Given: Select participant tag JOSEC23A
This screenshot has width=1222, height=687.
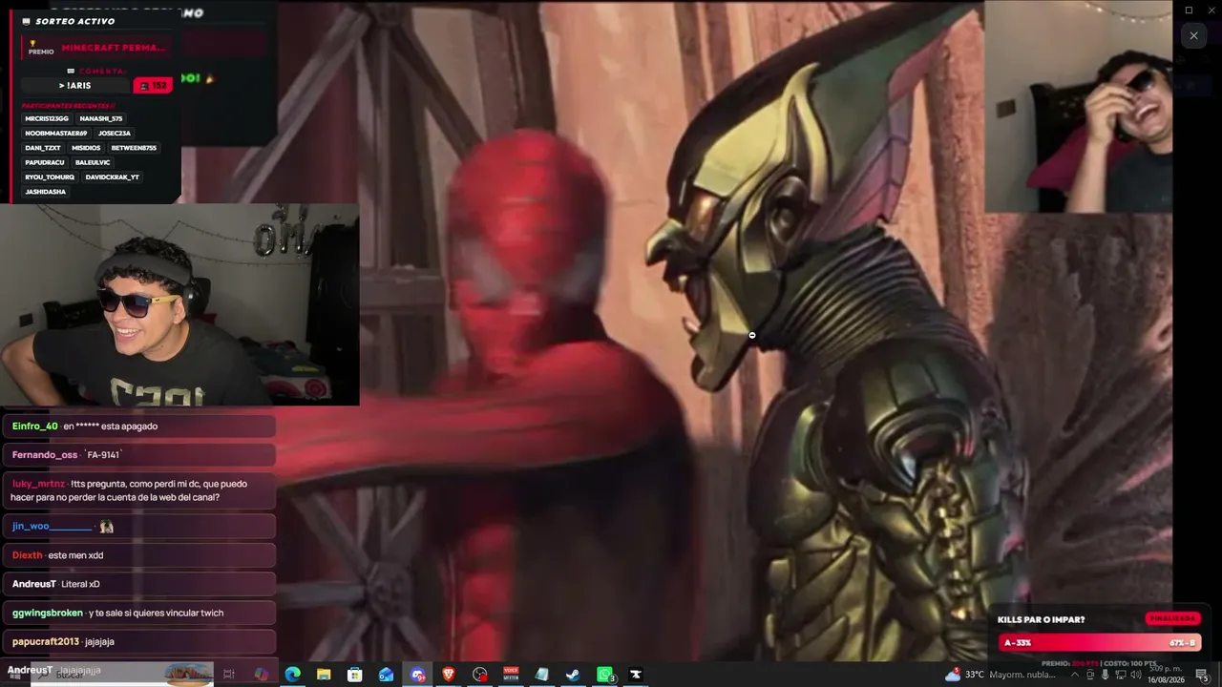Looking at the screenshot, I should coord(115,134).
